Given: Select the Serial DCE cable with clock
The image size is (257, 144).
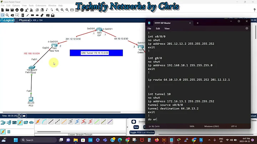Looking at the screenshot, I should (x=84, y=122).
